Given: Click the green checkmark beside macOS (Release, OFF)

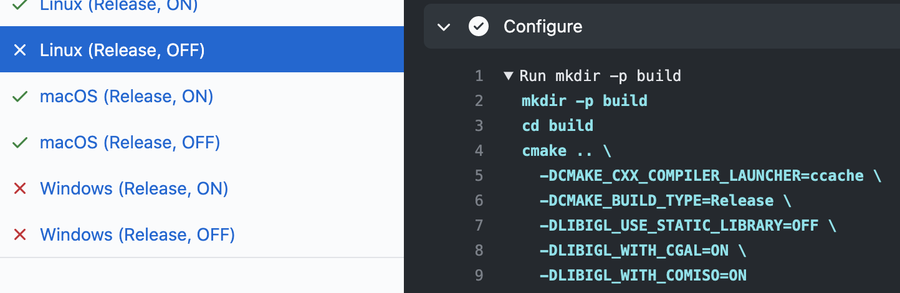Looking at the screenshot, I should tap(20, 143).
